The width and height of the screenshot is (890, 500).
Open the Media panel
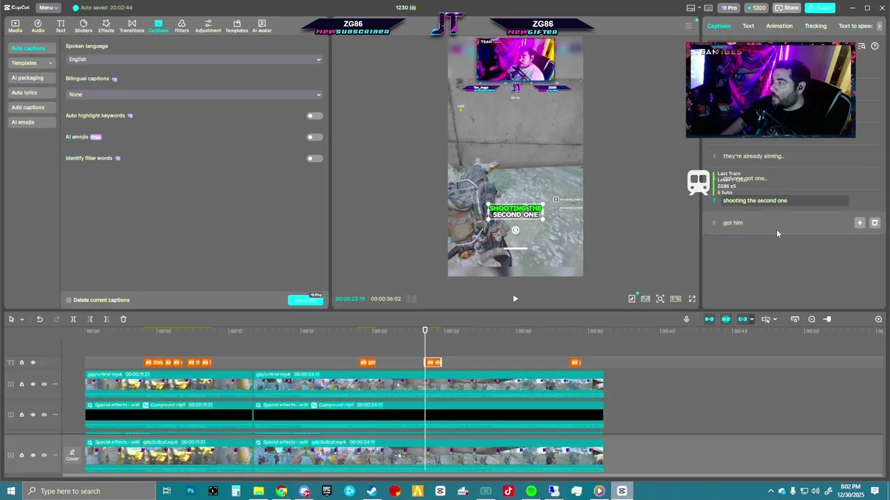point(15,26)
